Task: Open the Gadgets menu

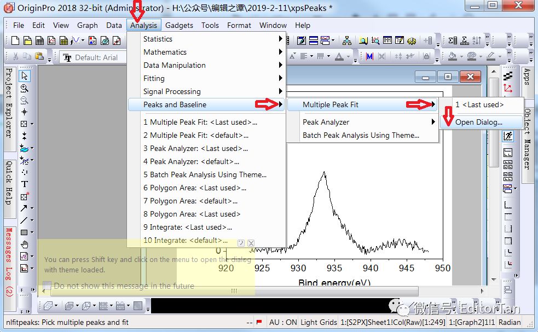Action: pos(179,25)
